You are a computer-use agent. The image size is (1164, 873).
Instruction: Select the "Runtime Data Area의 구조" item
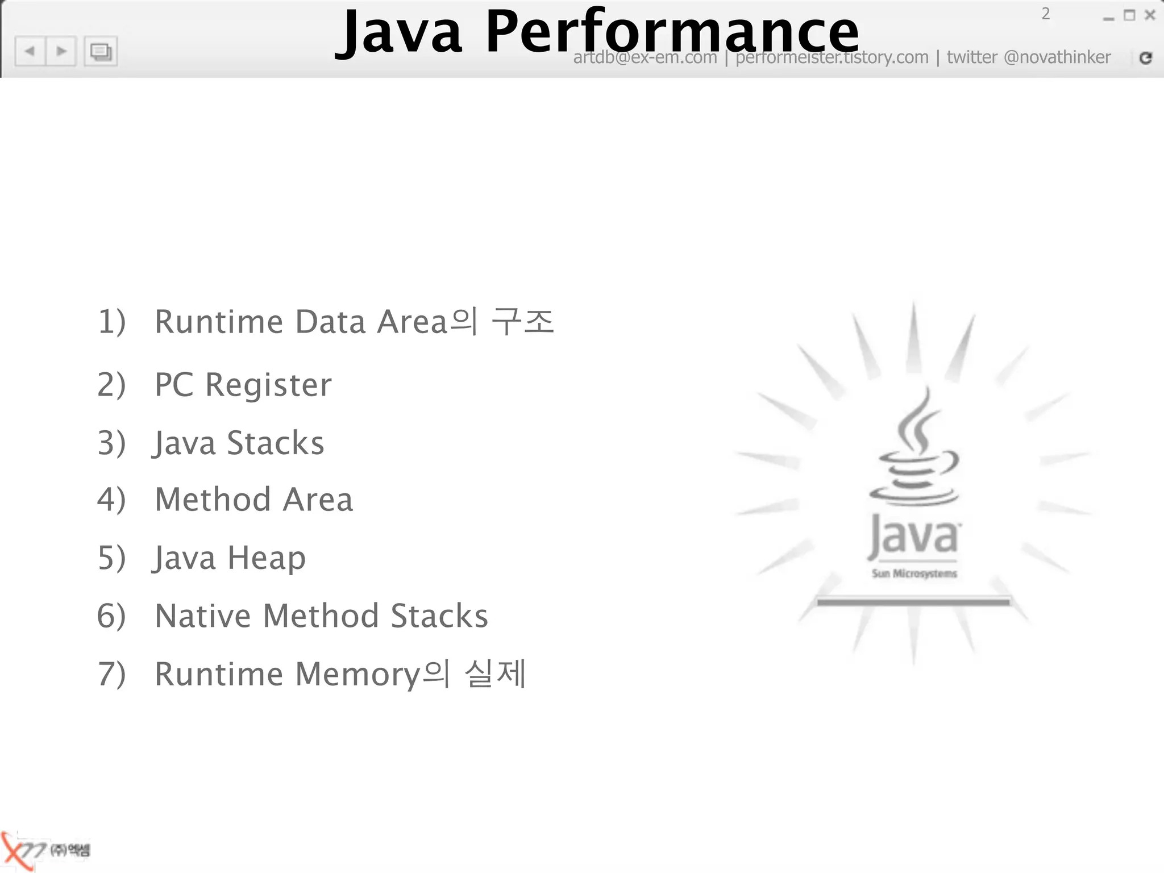354,322
